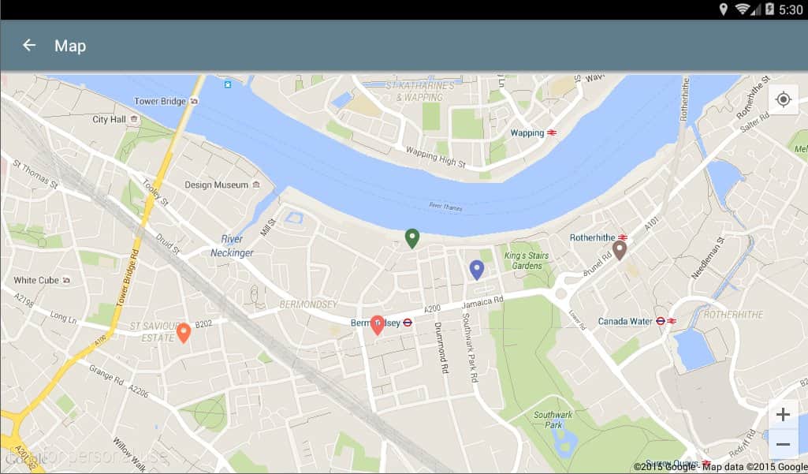Image resolution: width=808 pixels, height=474 pixels.
Task: Go back using the arrow icon
Action: point(29,46)
